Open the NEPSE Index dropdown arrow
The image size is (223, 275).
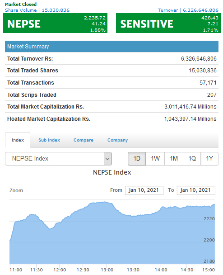(x=107, y=159)
